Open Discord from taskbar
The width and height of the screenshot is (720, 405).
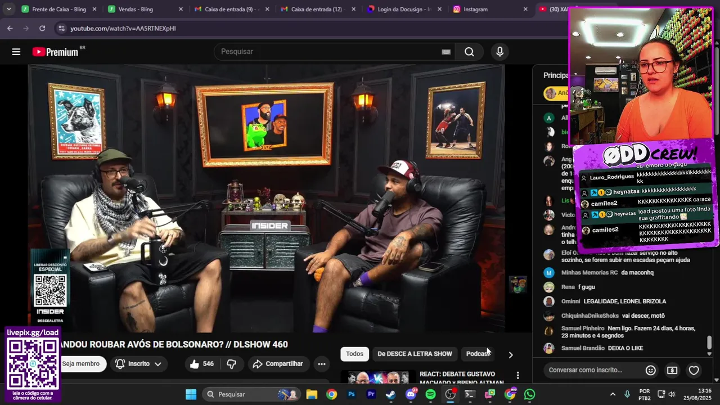[x=411, y=394]
